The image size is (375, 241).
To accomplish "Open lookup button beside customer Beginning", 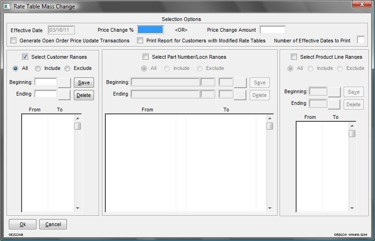I will pos(65,83).
